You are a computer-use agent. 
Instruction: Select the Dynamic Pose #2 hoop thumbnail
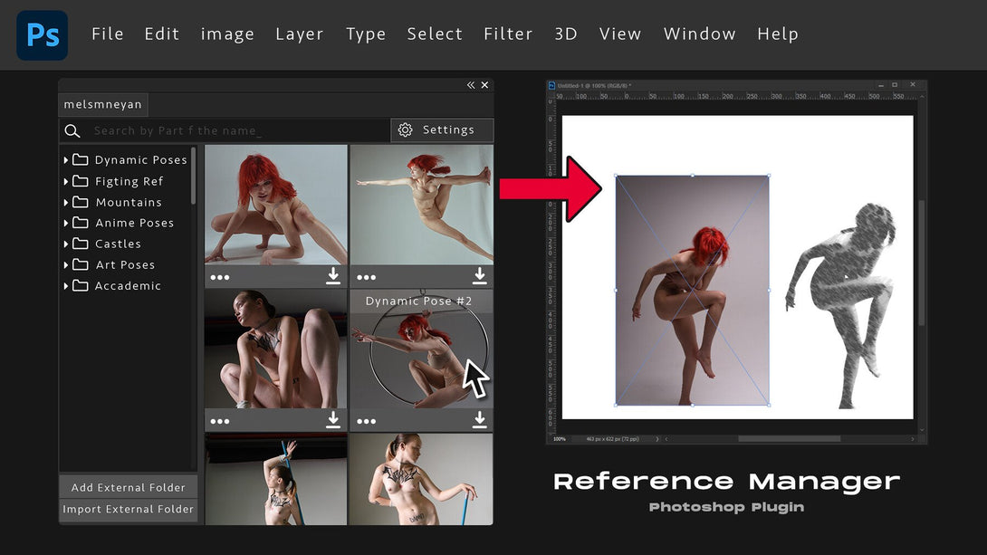click(422, 349)
